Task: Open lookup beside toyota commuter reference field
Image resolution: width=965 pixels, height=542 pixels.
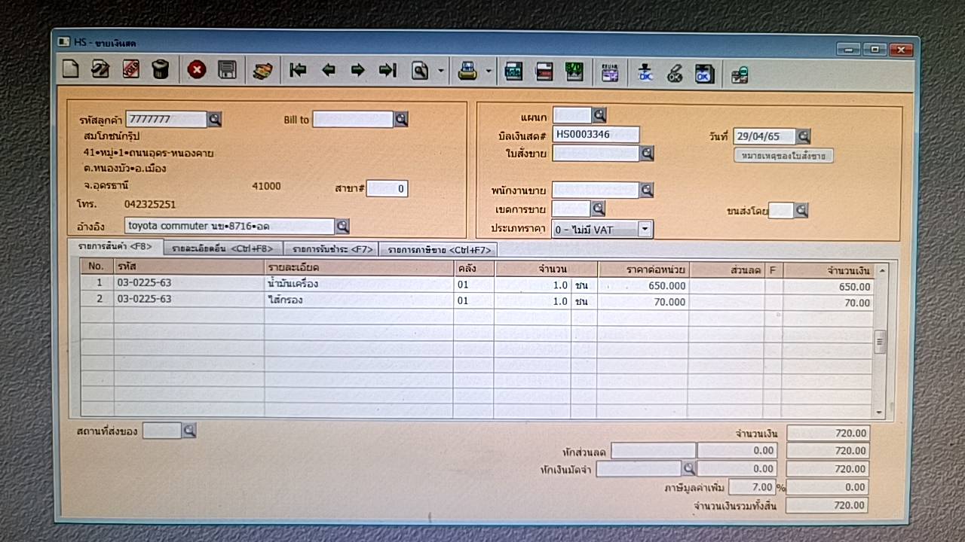Action: pos(342,226)
